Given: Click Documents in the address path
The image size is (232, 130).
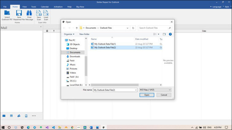Looking at the screenshot, I should (91, 28).
